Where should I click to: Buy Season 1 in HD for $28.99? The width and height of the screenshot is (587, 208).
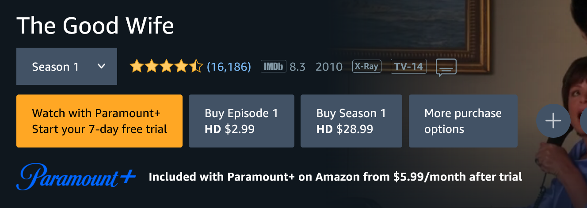point(351,121)
